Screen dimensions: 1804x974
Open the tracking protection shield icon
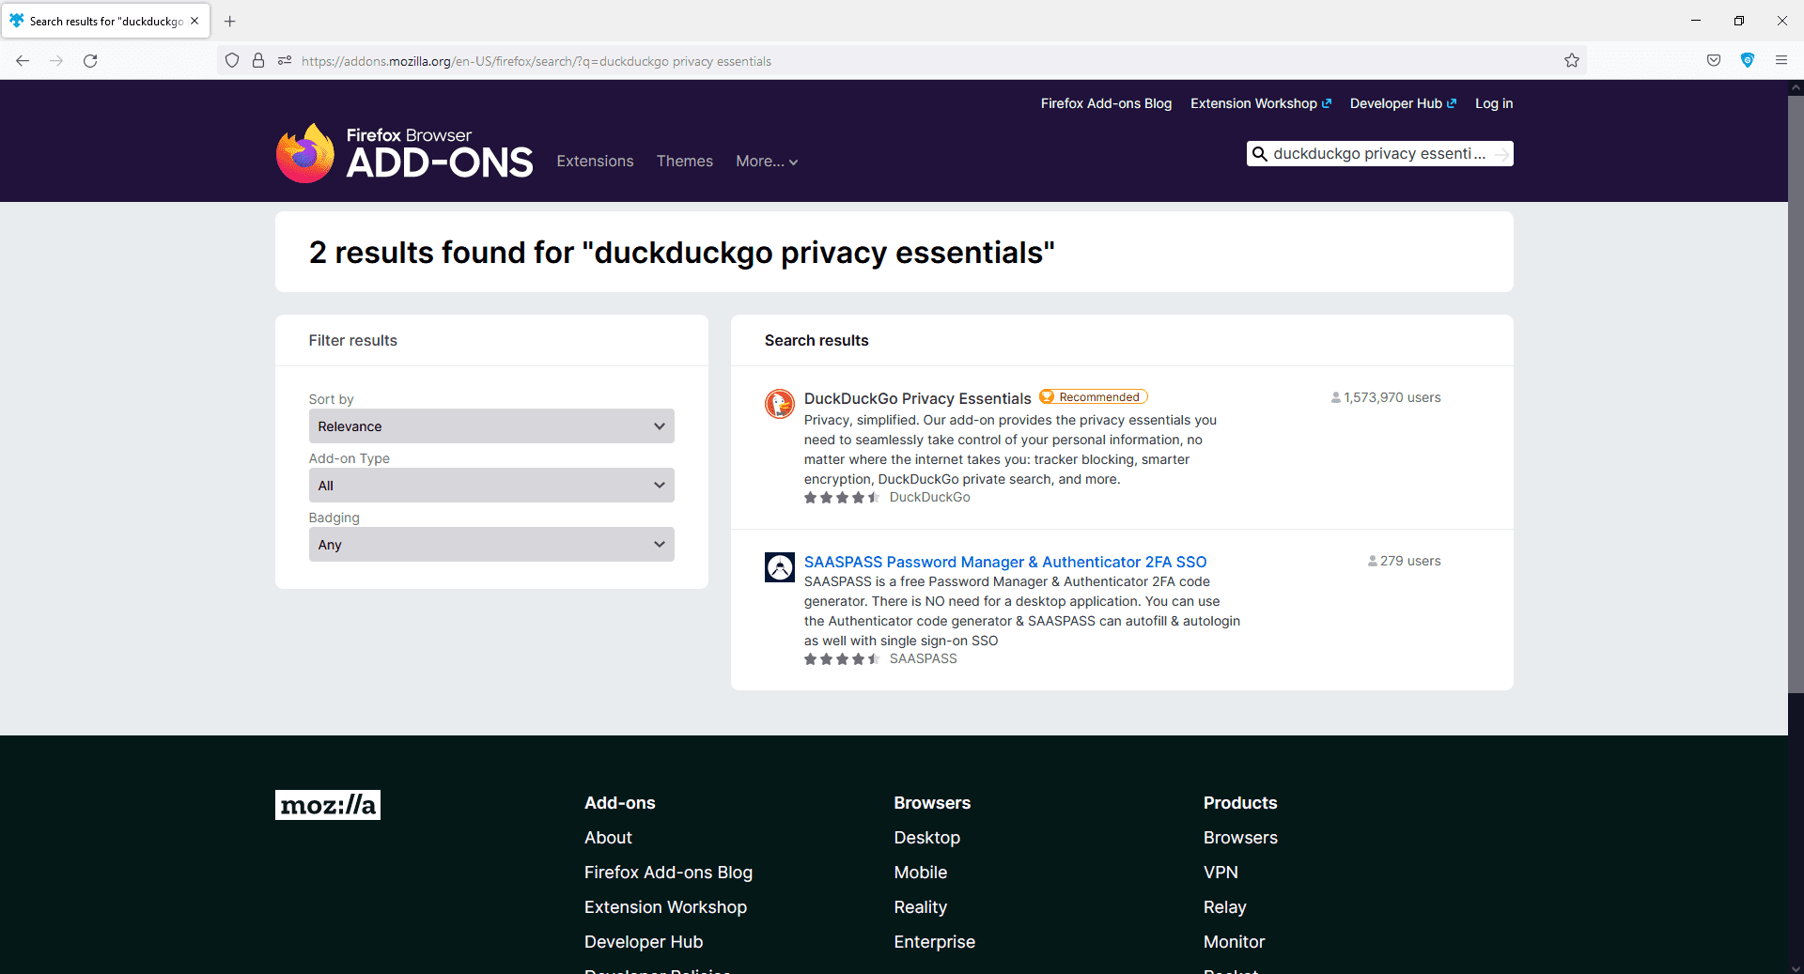click(x=232, y=61)
